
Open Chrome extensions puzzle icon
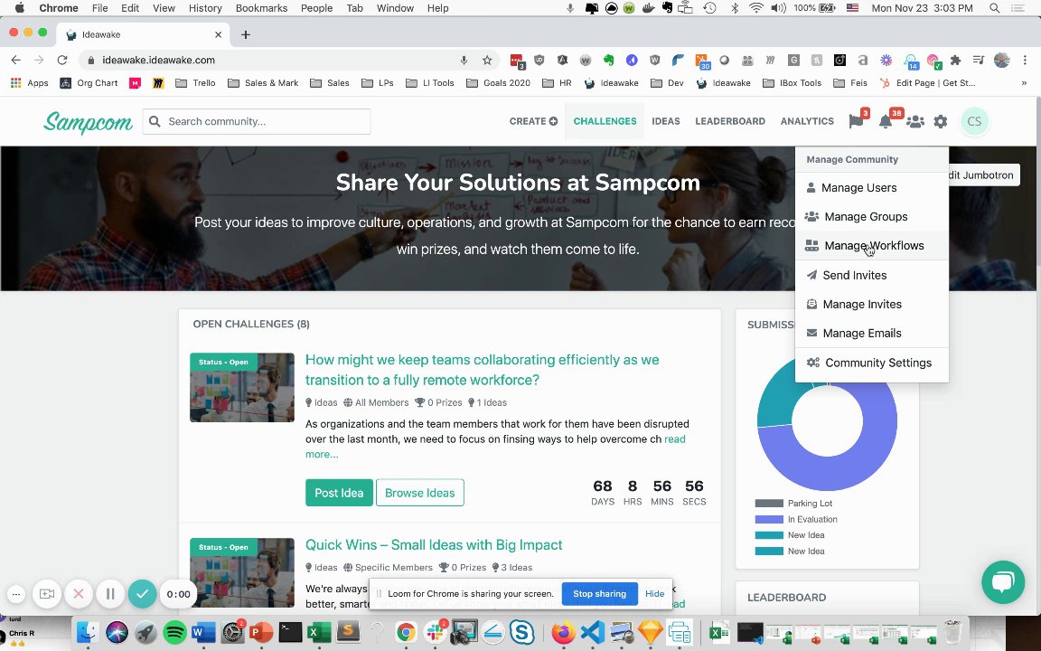click(955, 60)
